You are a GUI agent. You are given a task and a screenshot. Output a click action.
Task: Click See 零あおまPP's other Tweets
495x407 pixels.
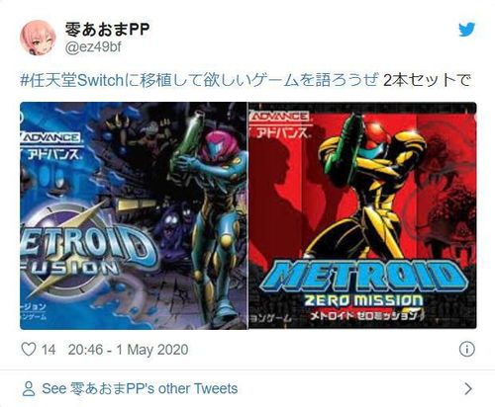pos(140,389)
